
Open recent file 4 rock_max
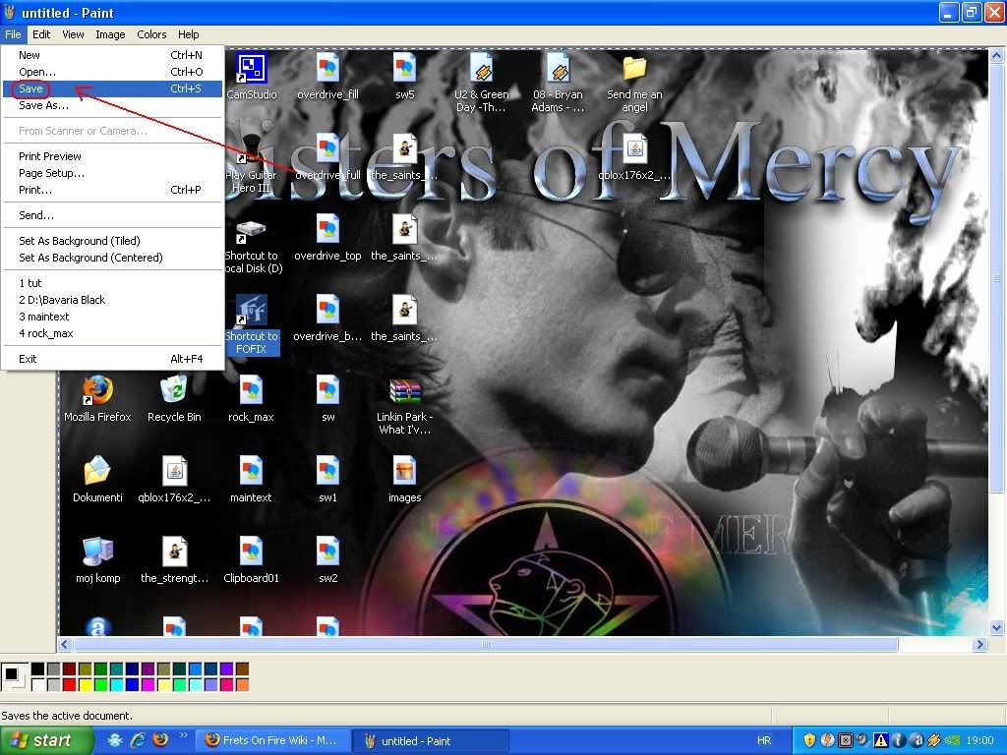112,333
